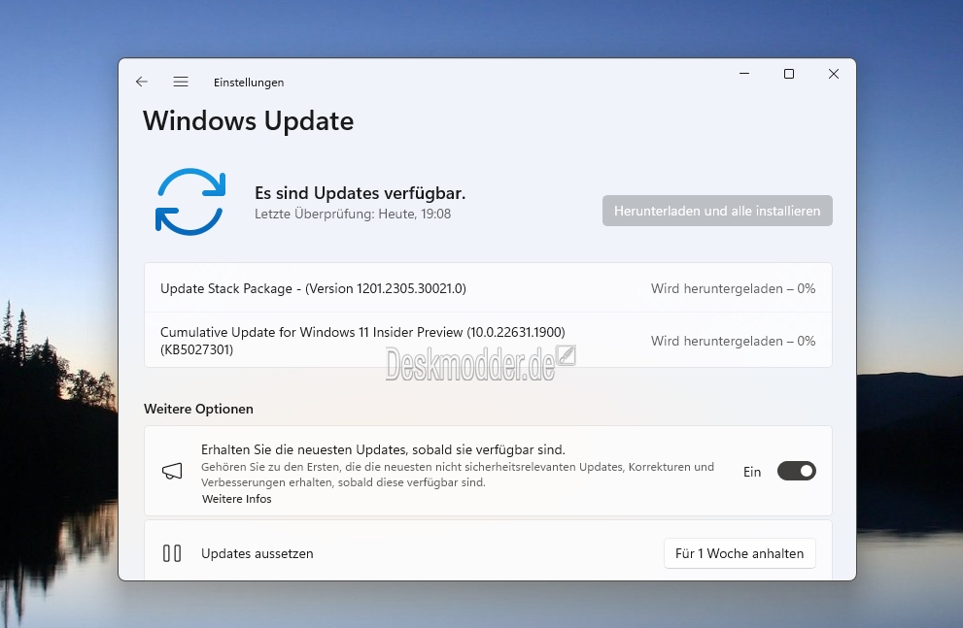Click the Windows Update heading
Viewport: 963px width, 628px height.
[x=248, y=120]
